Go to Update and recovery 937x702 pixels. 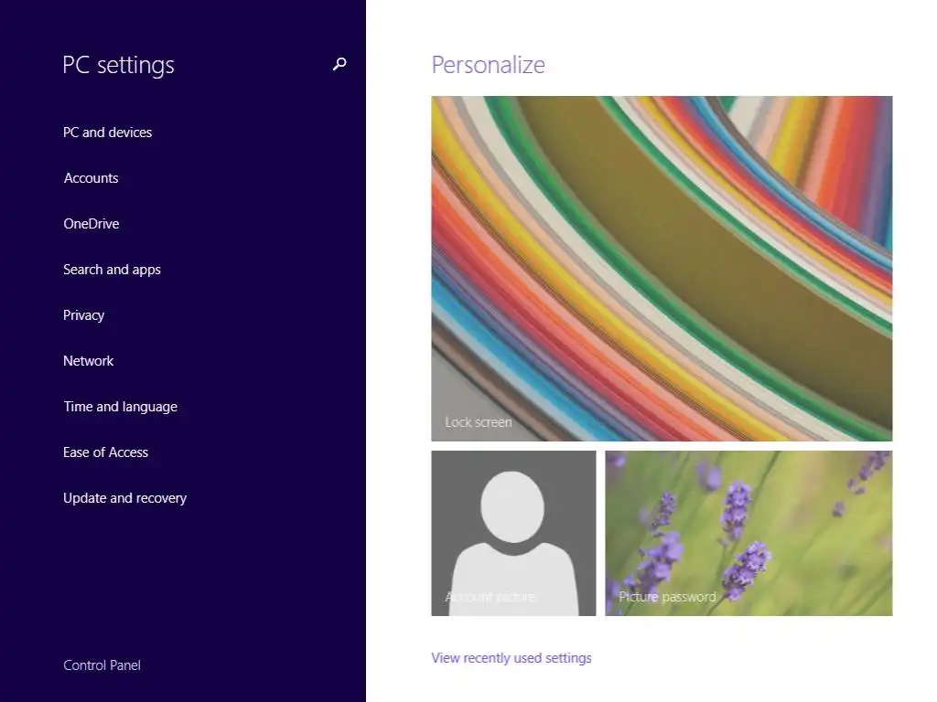[124, 498]
